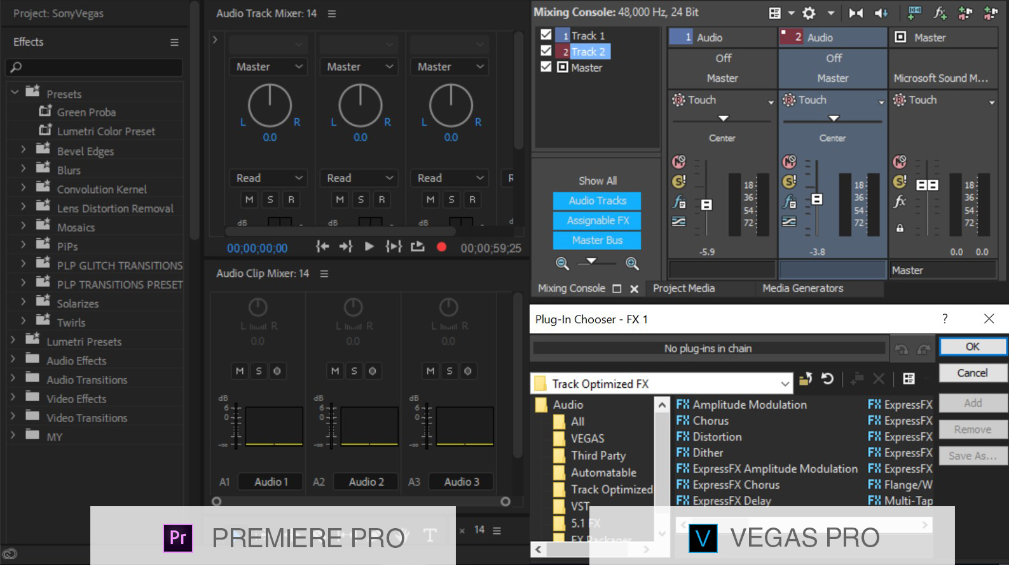Uncheck the Track 2 visibility checkbox

coord(546,51)
